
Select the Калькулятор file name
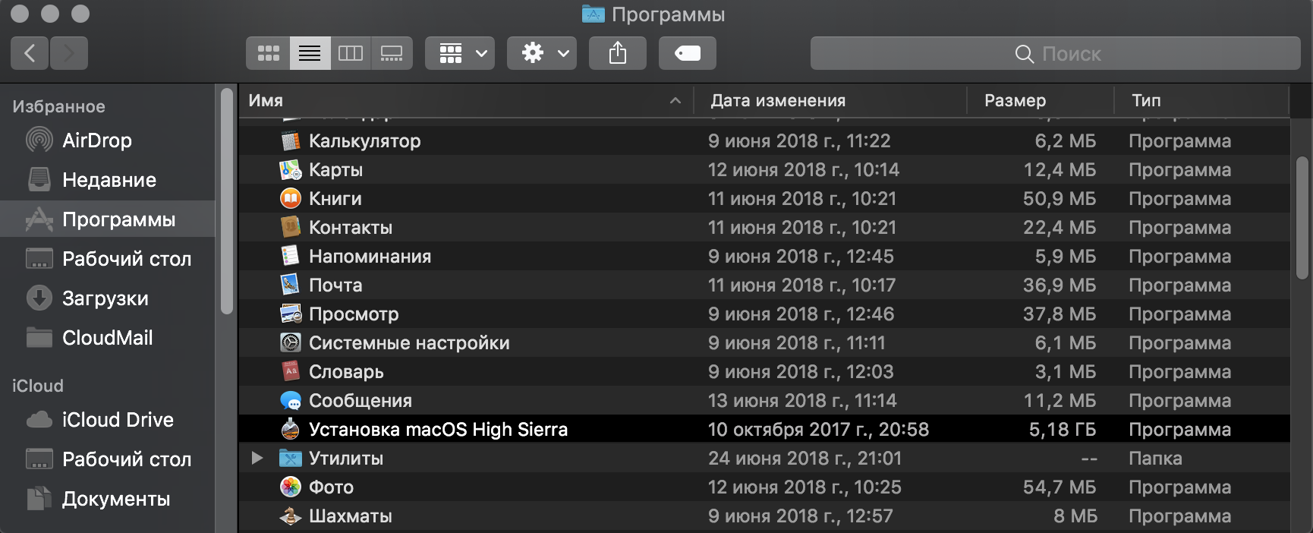[x=364, y=140]
